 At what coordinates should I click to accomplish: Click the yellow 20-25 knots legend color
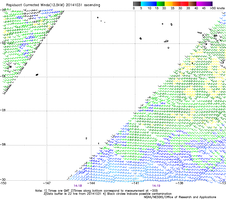(169, 4)
